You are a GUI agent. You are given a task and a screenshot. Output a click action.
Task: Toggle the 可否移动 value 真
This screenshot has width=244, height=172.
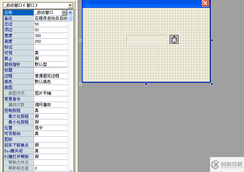point(51,134)
